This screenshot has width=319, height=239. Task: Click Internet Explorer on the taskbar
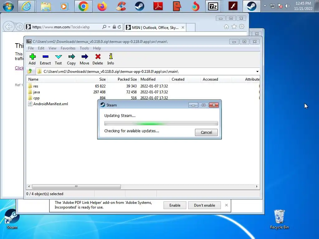pyautogui.click(x=26, y=6)
